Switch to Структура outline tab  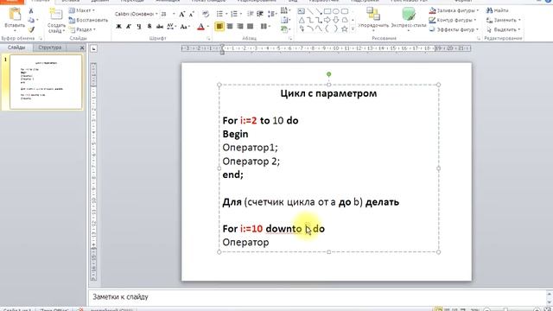[50, 48]
